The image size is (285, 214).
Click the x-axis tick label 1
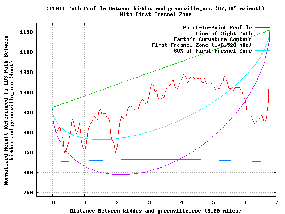click(x=85, y=202)
